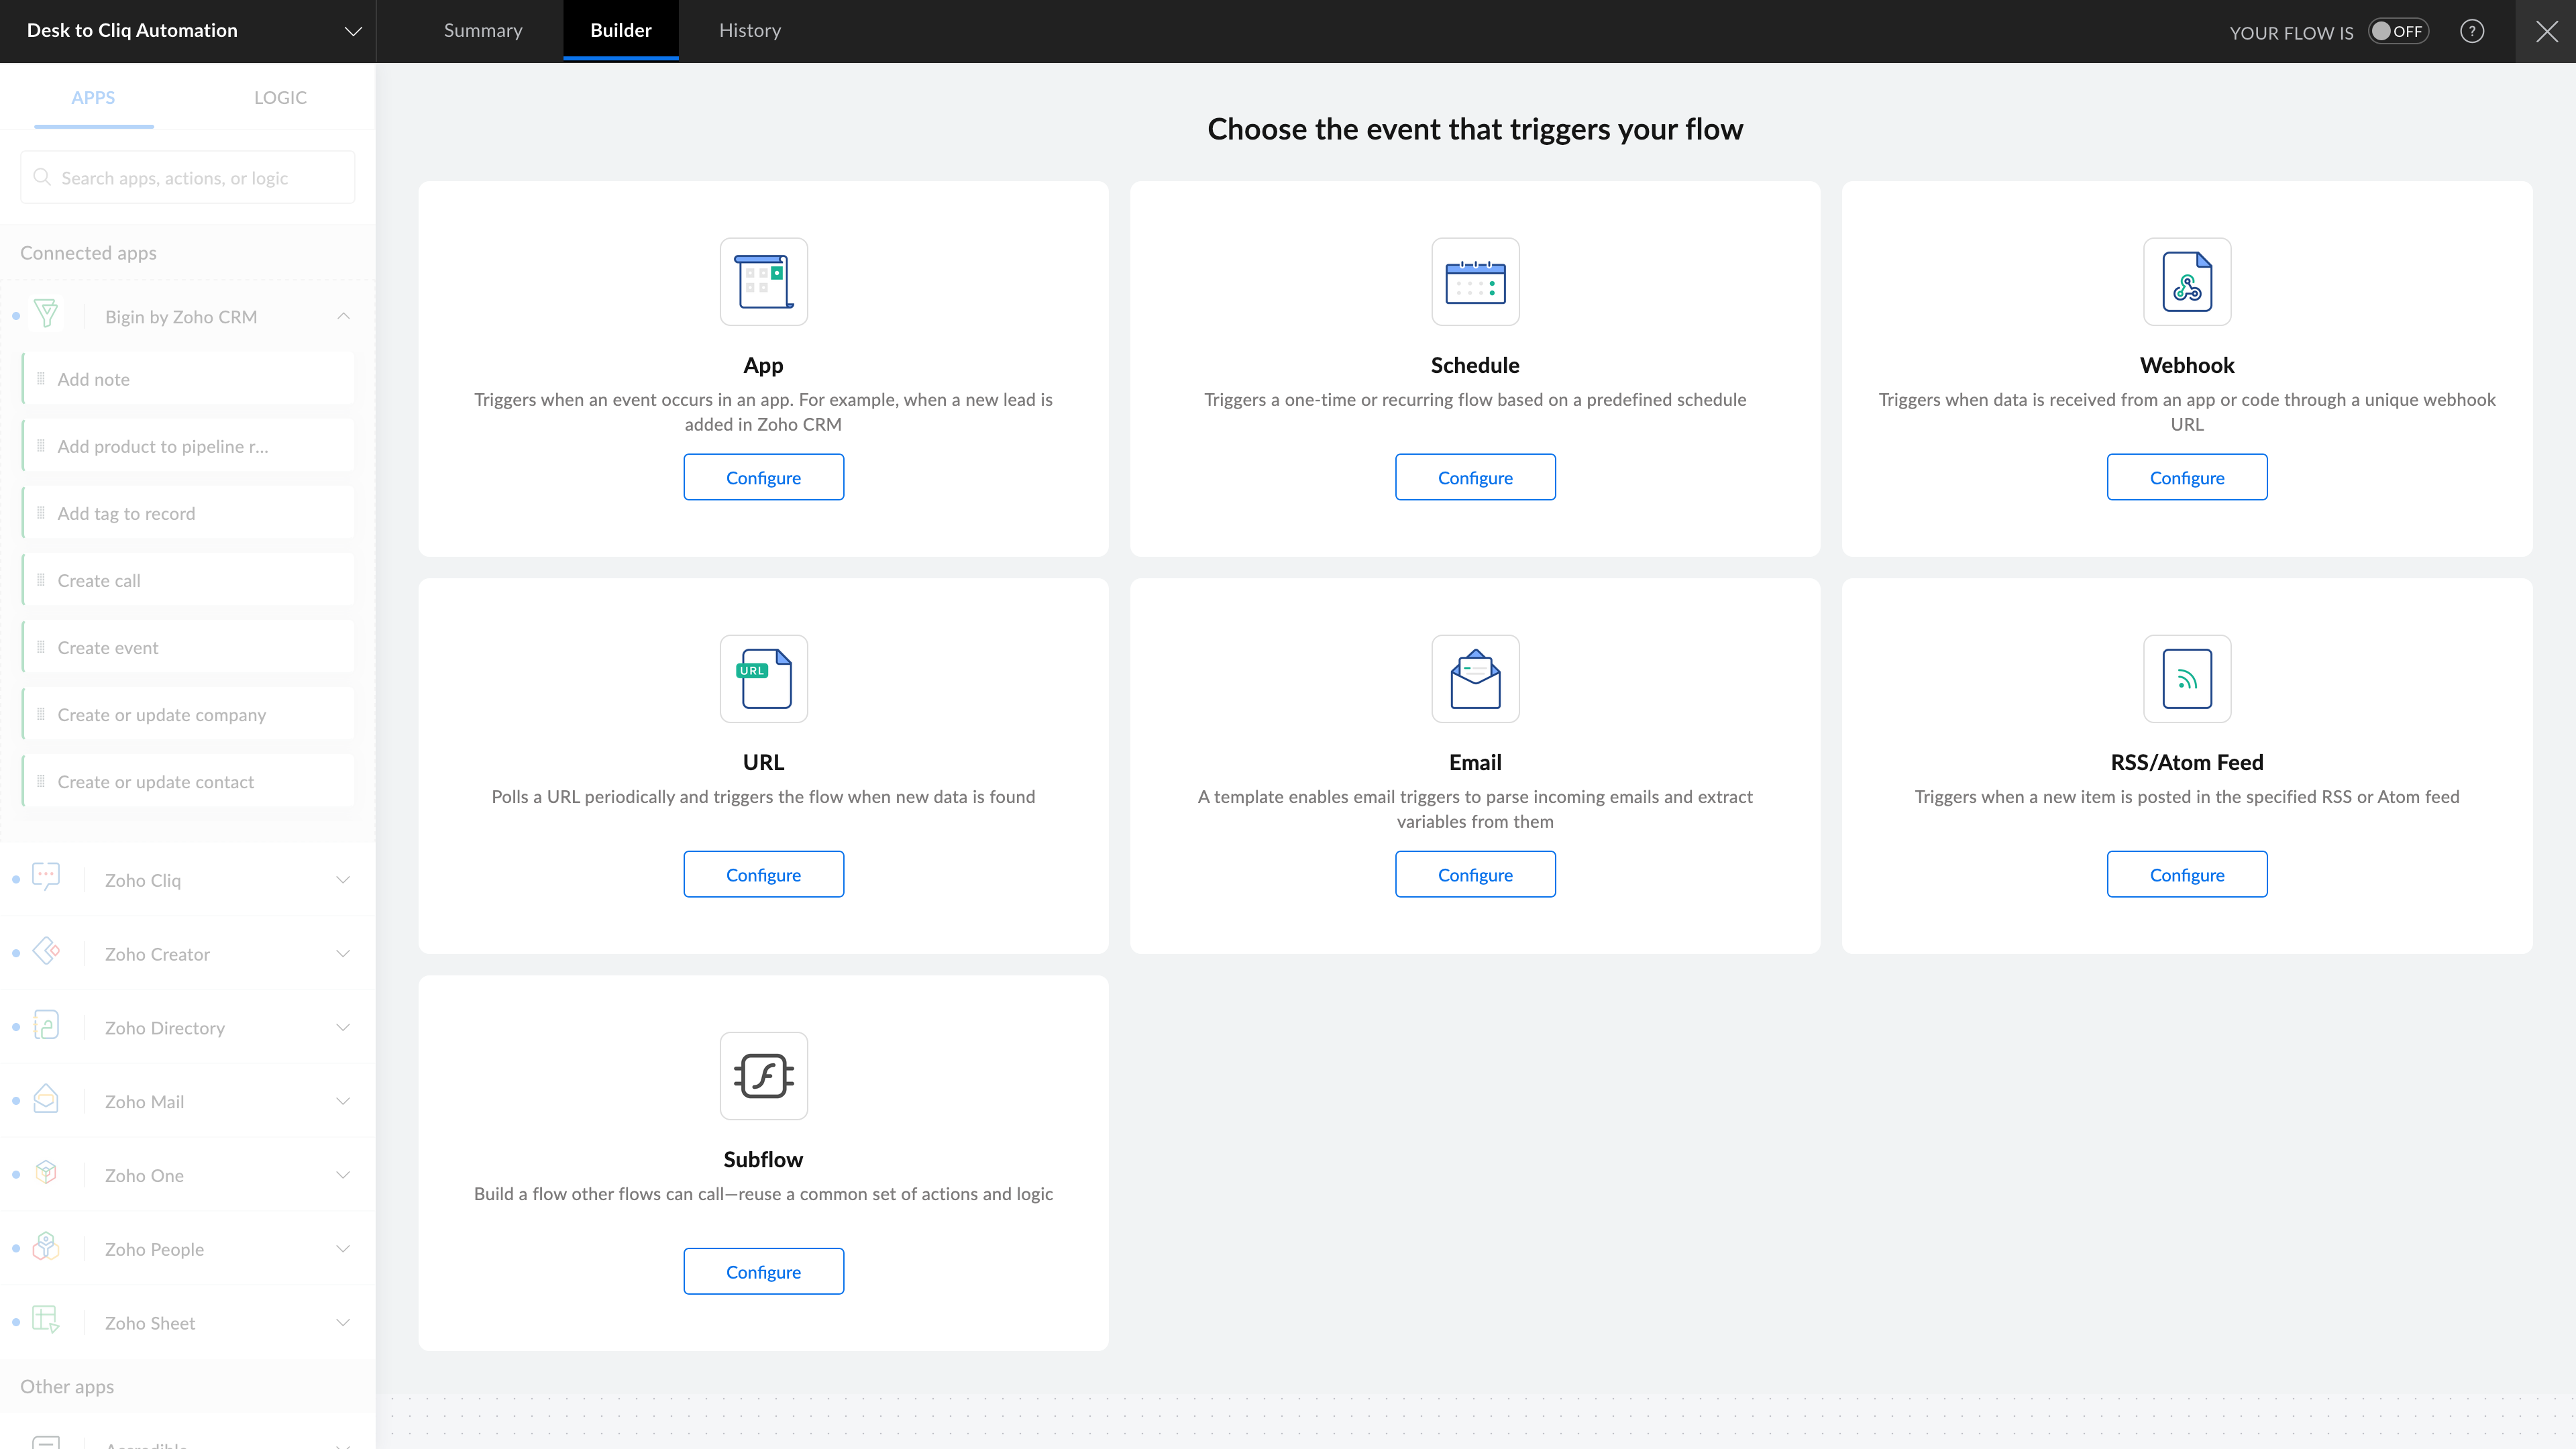Switch to the Summary tab
This screenshot has width=2576, height=1449.
pyautogui.click(x=483, y=31)
